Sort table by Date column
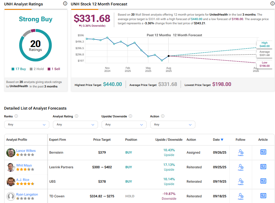This screenshot has height=203, width=275. tap(218, 140)
